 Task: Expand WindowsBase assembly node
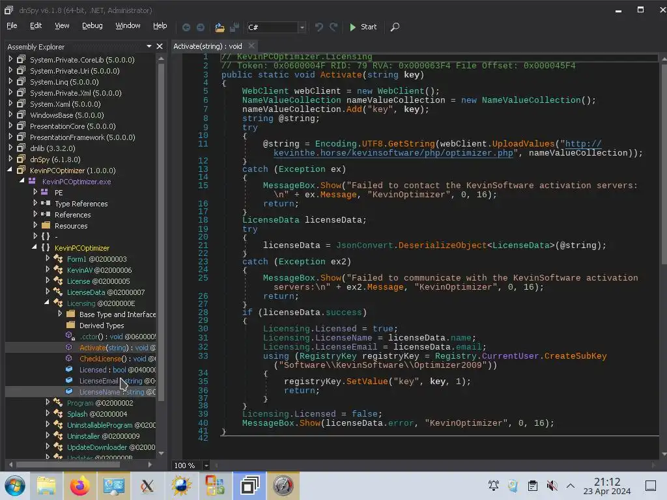coord(10,115)
